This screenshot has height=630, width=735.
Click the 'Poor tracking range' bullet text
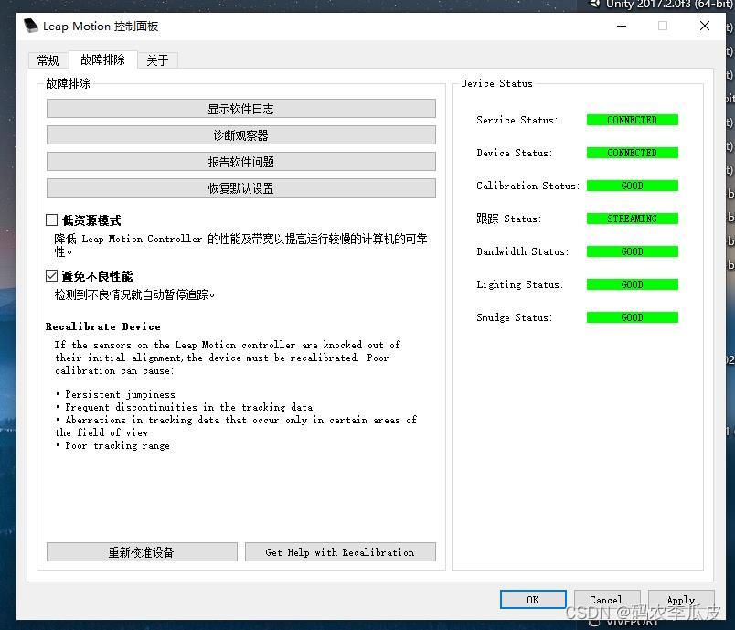point(117,445)
